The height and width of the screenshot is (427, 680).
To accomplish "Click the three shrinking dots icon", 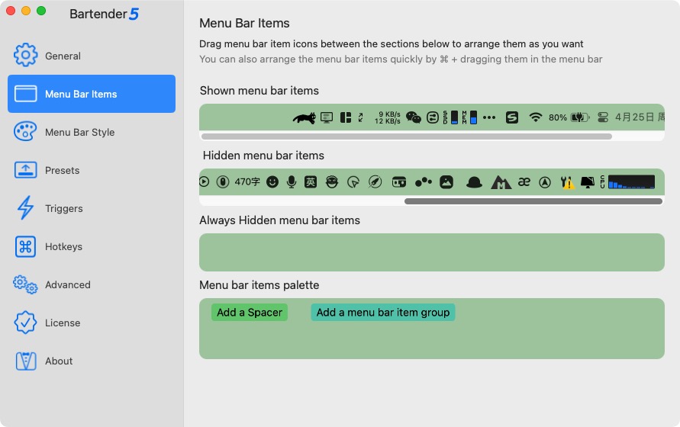I will [424, 182].
